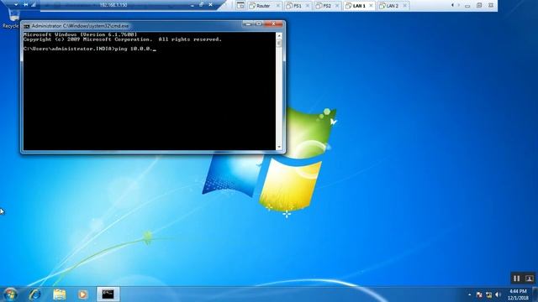Screen dimensions: 538x302
Task: Click the cmd.exe title bar icon
Action: point(27,26)
